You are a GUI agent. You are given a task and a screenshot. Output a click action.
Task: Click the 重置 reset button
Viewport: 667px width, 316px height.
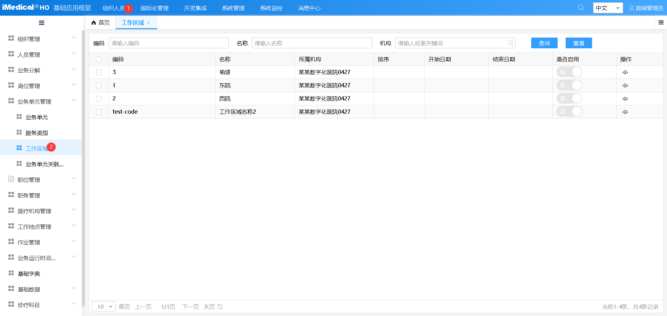579,43
